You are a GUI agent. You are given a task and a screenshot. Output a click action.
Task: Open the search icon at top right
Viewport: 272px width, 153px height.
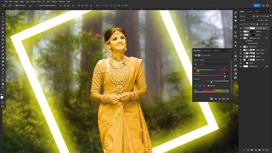point(263,6)
